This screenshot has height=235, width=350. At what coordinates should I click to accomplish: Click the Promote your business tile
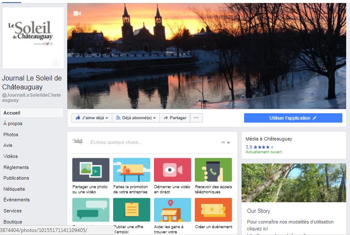pos(132,170)
